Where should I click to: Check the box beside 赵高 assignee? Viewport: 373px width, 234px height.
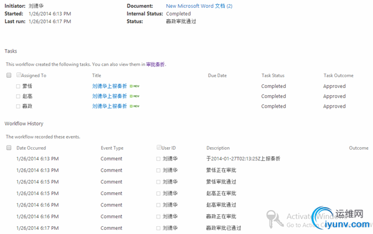coord(18,96)
